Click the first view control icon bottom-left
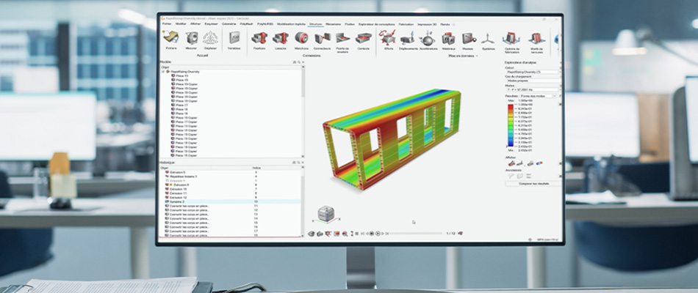 [x=312, y=234]
